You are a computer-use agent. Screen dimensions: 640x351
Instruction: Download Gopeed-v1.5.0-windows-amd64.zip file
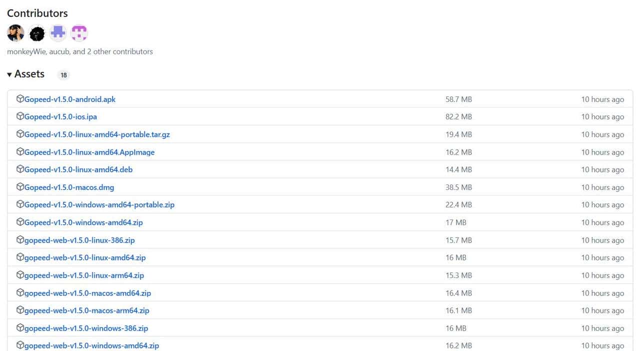tap(83, 222)
